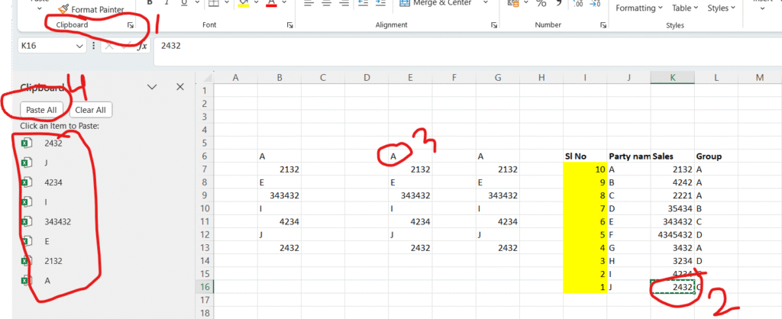Toggle bold formatting
The height and width of the screenshot is (319, 782).
(x=150, y=4)
